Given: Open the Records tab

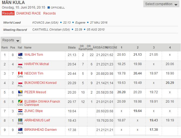Looking at the screenshot, I should pos(49,13).
